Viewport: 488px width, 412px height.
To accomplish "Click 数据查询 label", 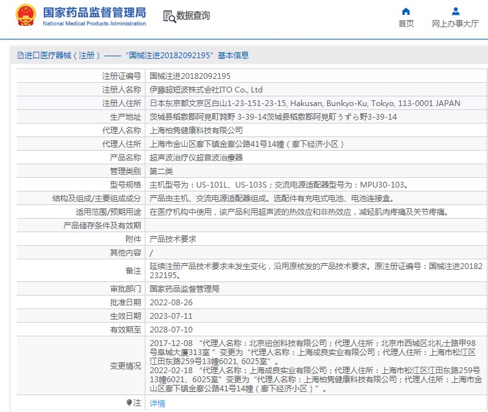I will 193,16.
